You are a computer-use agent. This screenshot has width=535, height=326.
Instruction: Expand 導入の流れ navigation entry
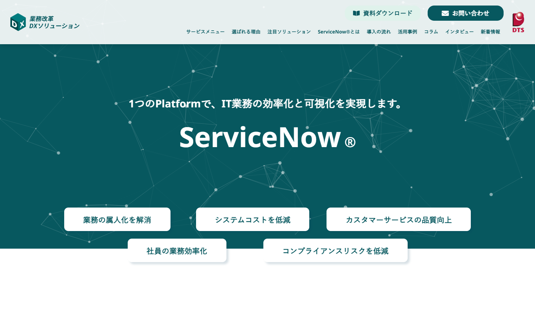[x=378, y=32]
